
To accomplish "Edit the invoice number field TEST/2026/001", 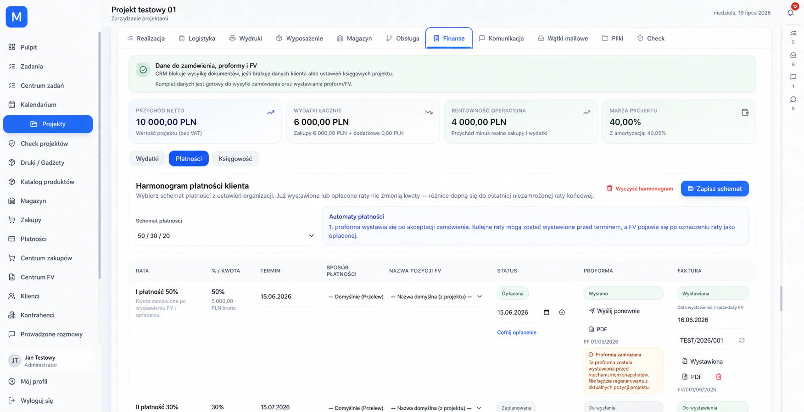I will [x=706, y=340].
